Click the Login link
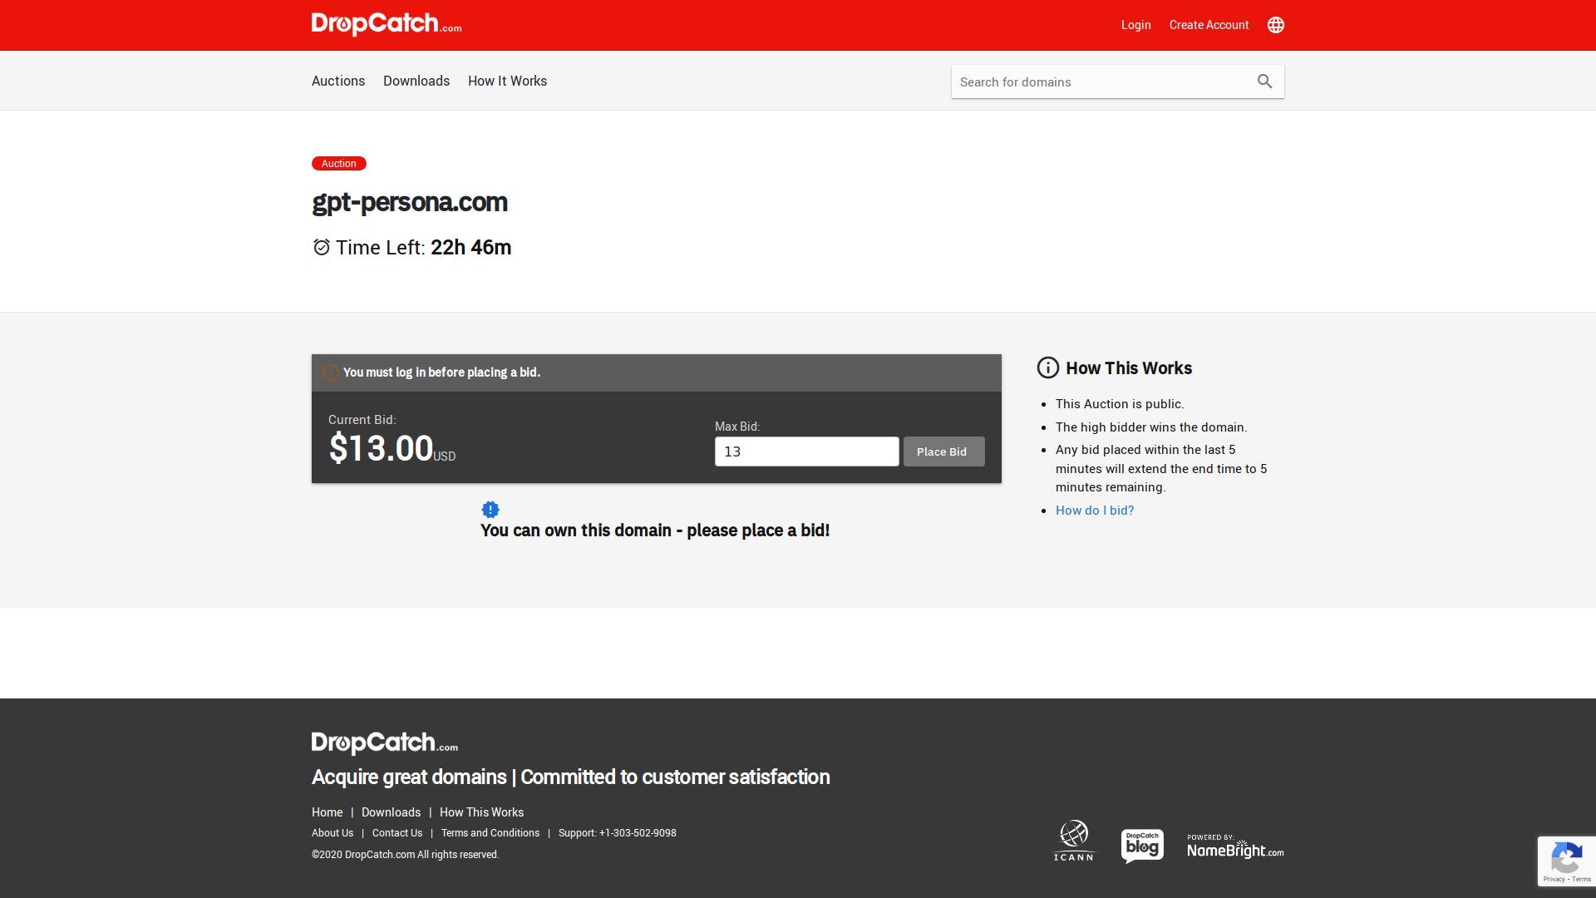Screen dimensions: 1596x898 click(x=1135, y=25)
